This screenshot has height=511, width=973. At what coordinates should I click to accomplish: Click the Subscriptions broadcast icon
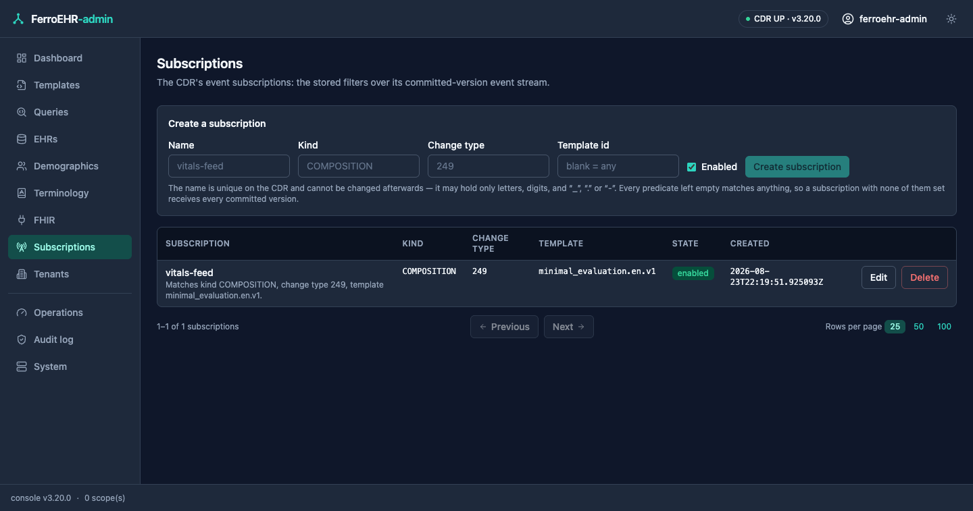22,247
